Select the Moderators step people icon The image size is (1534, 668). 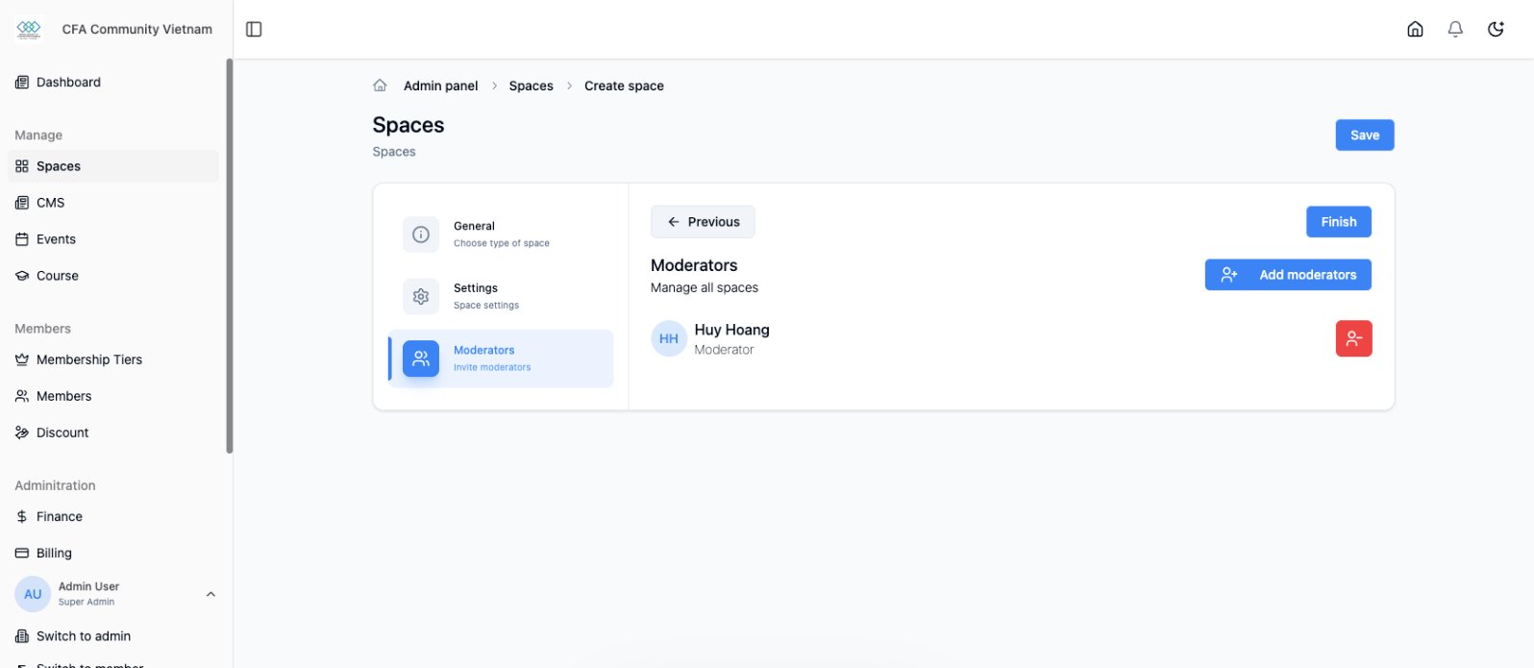tap(421, 359)
